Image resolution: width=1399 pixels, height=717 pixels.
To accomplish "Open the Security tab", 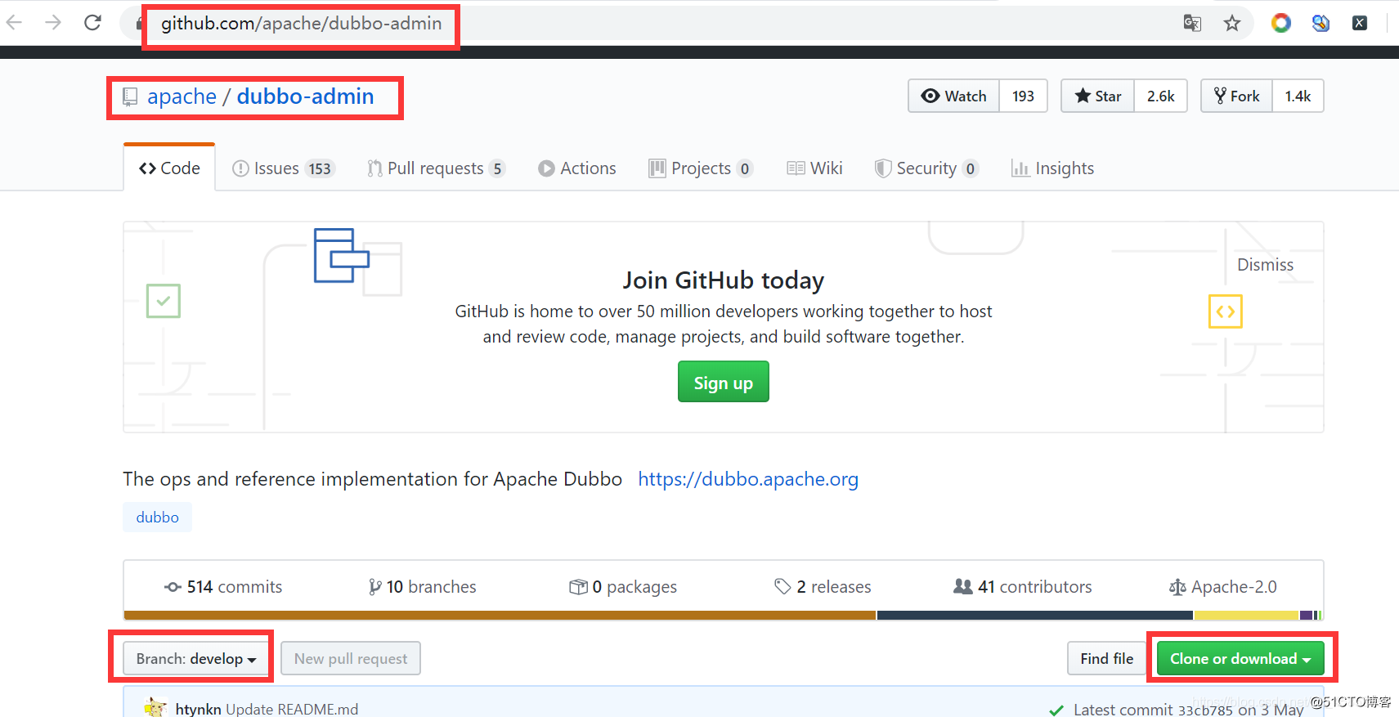I will pos(926,168).
